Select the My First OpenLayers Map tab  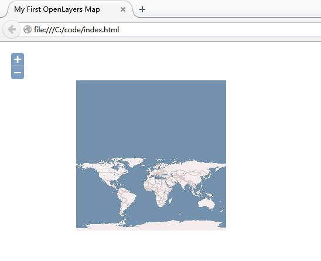[57, 9]
